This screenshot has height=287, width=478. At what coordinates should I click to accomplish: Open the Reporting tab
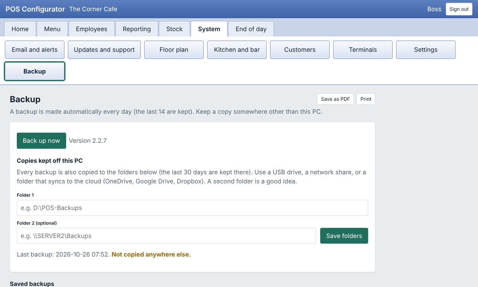point(137,29)
